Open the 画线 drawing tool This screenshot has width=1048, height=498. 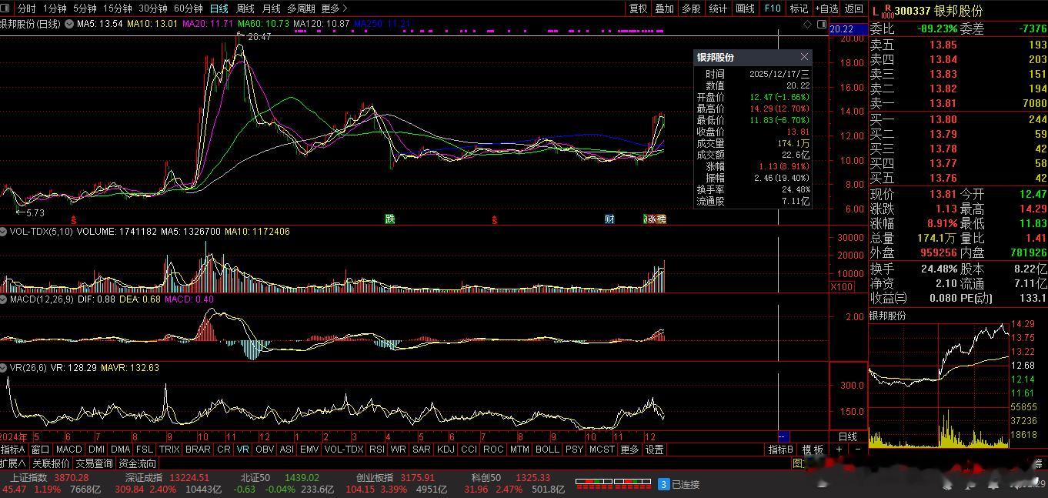[x=745, y=8]
